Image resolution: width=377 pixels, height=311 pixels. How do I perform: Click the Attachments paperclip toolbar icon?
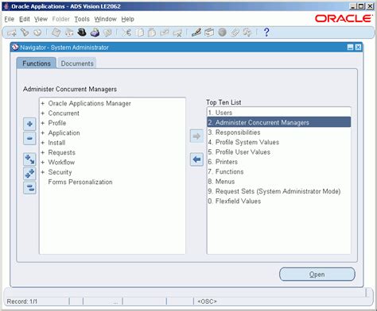(235, 33)
